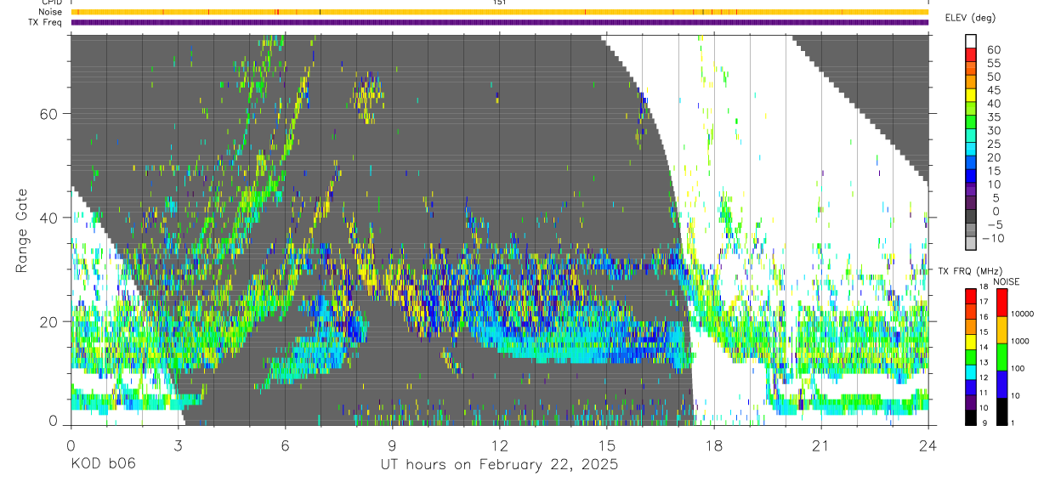
Task: Click the "35" label on the ELEV colorbar
Action: pyautogui.click(x=994, y=116)
